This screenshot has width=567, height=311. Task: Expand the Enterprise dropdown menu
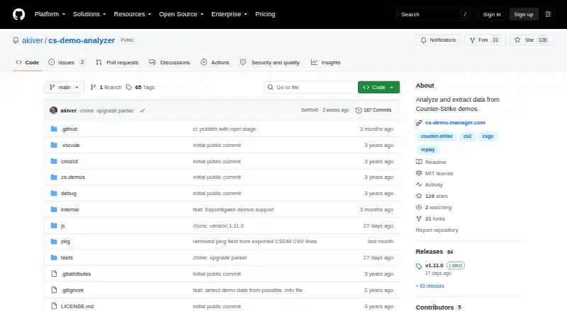[229, 14]
